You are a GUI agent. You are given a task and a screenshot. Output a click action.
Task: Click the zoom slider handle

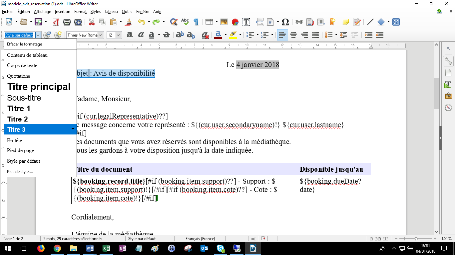(416, 239)
